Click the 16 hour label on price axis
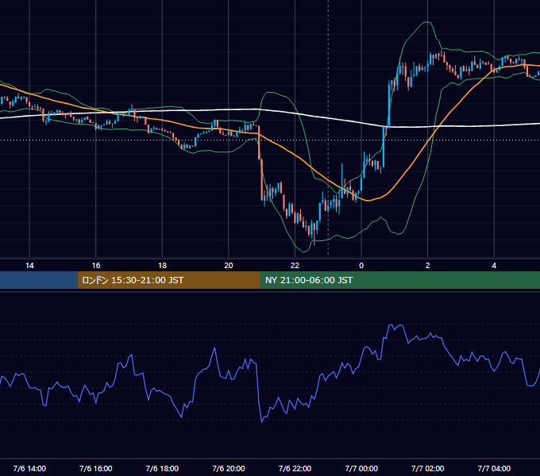 [96, 266]
